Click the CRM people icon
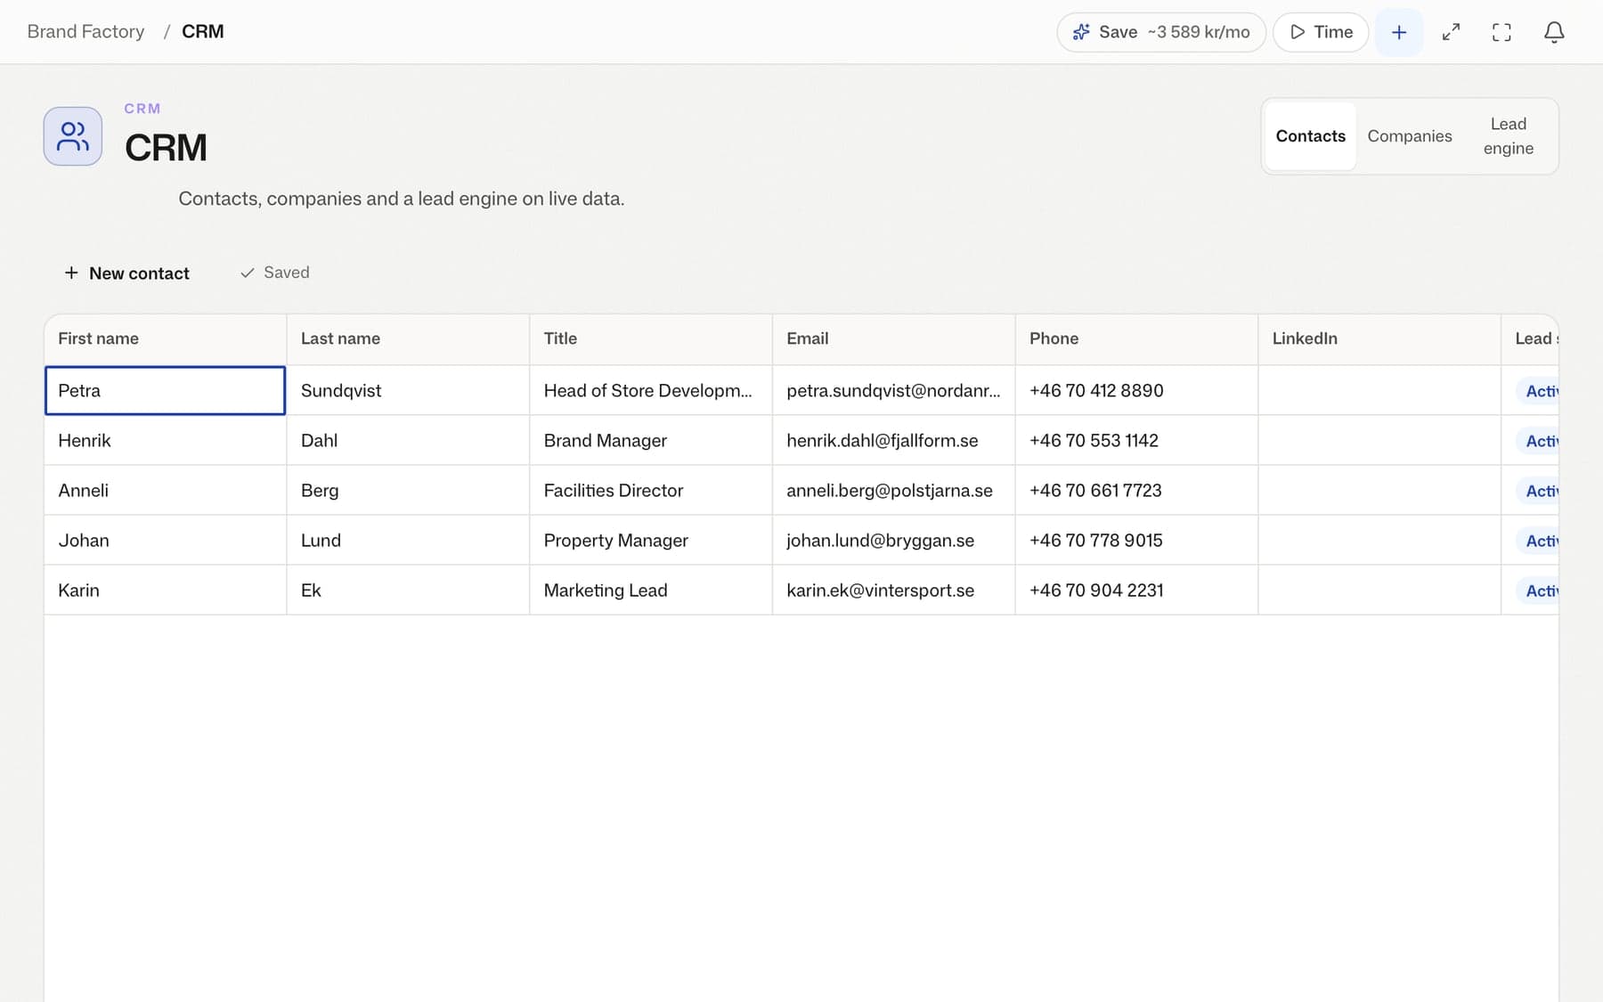The height and width of the screenshot is (1002, 1603). click(x=73, y=136)
